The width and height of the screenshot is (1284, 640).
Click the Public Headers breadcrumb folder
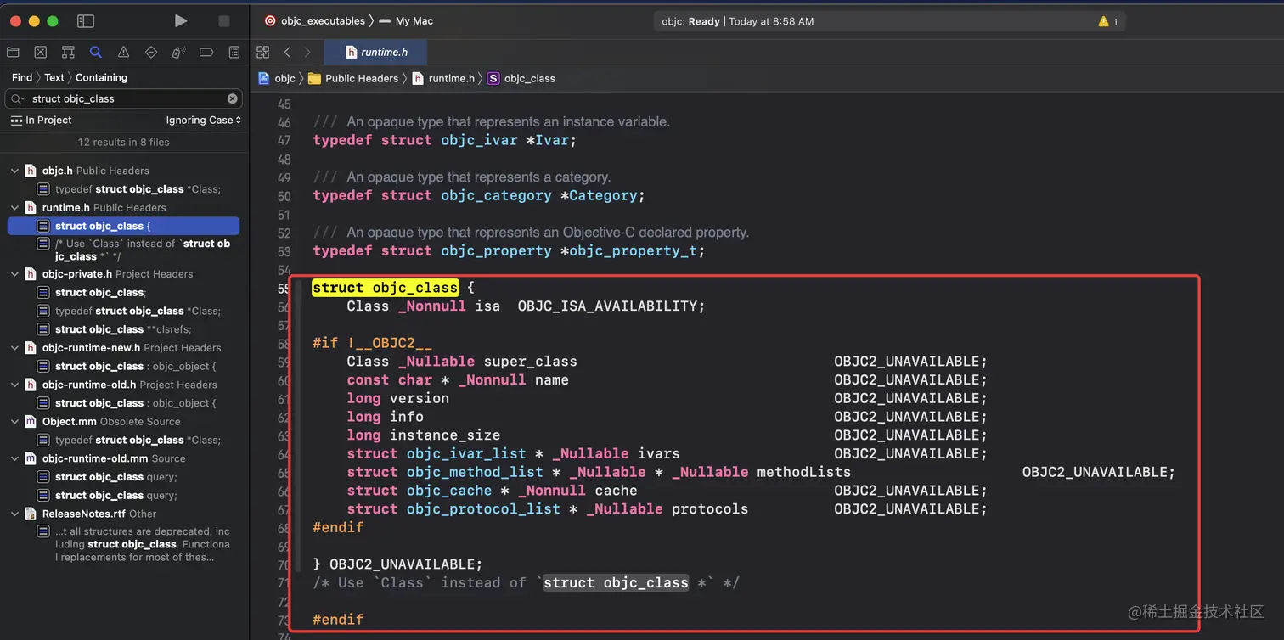(353, 78)
